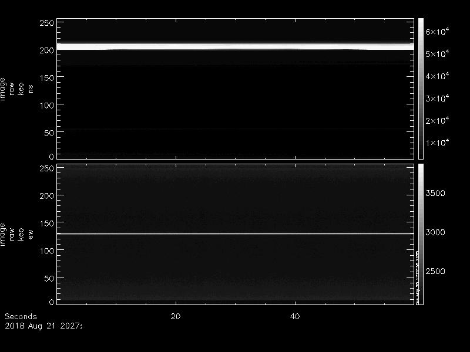470x352 pixels.
Task: Click the "image raw keo ns" axis title
Action: tap(16, 89)
